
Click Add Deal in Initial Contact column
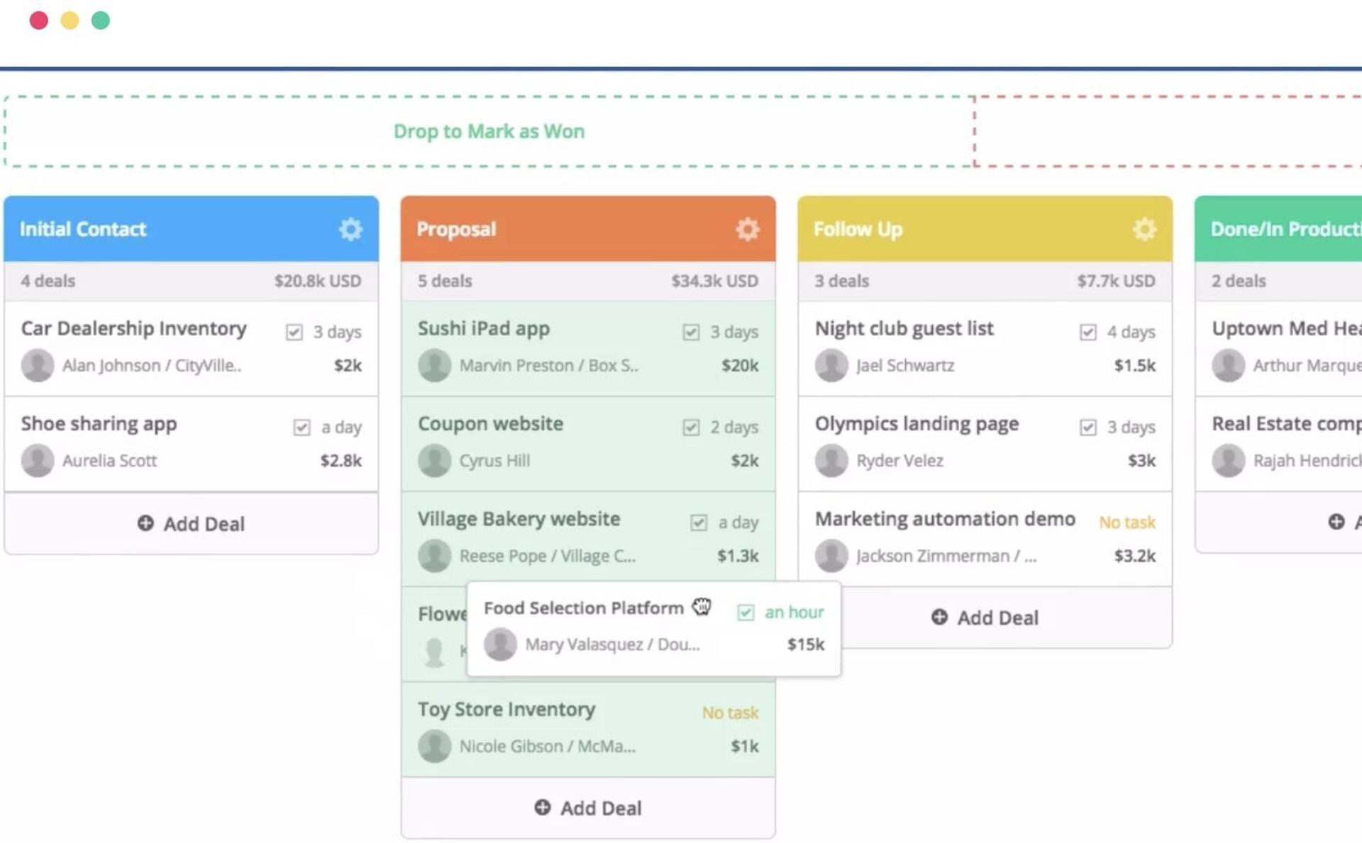(191, 523)
